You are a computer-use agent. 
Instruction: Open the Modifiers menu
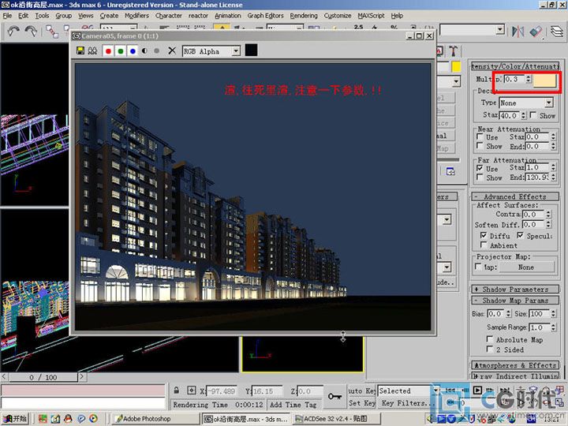(136, 16)
